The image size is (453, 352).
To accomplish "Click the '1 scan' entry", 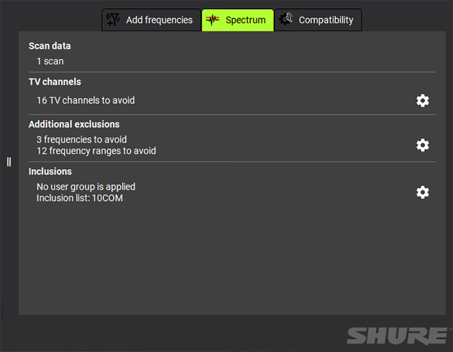I will [50, 61].
